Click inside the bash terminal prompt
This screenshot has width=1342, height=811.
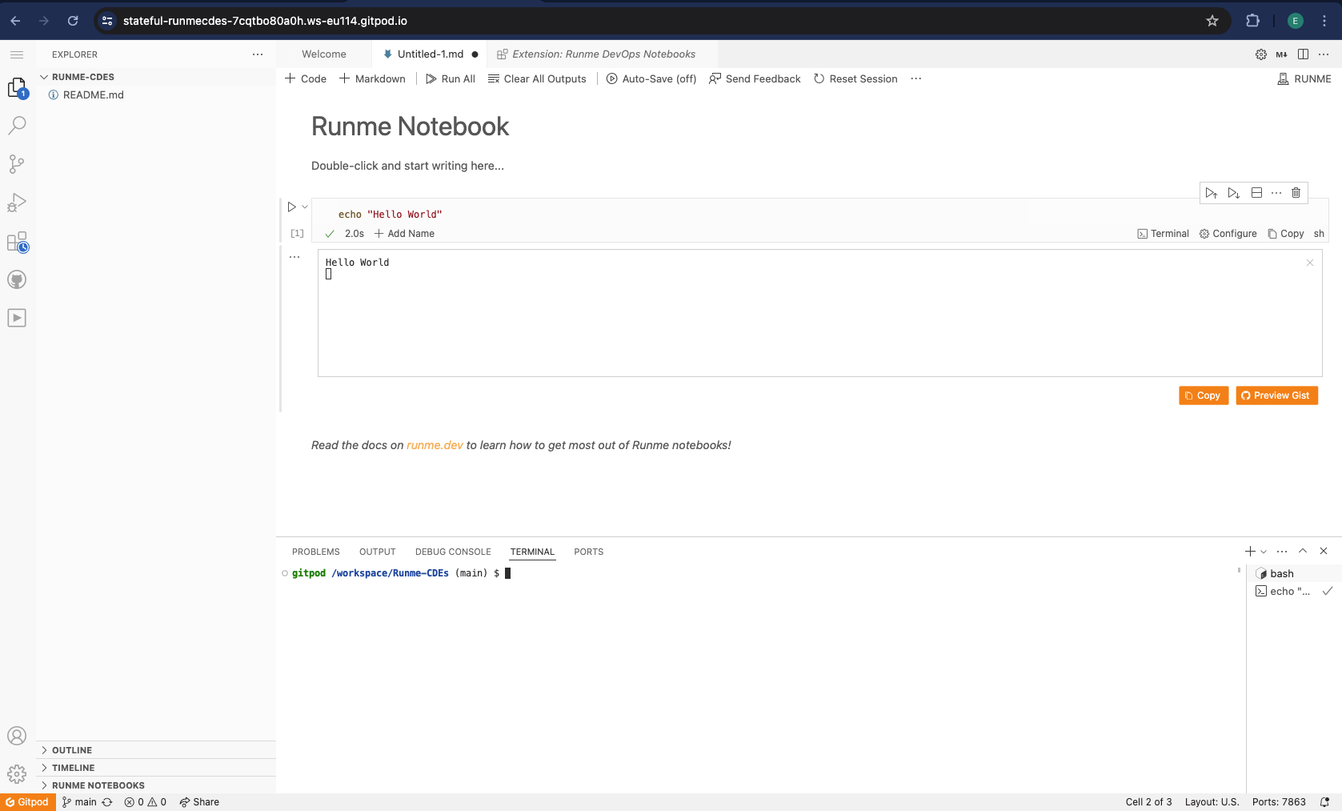560,573
